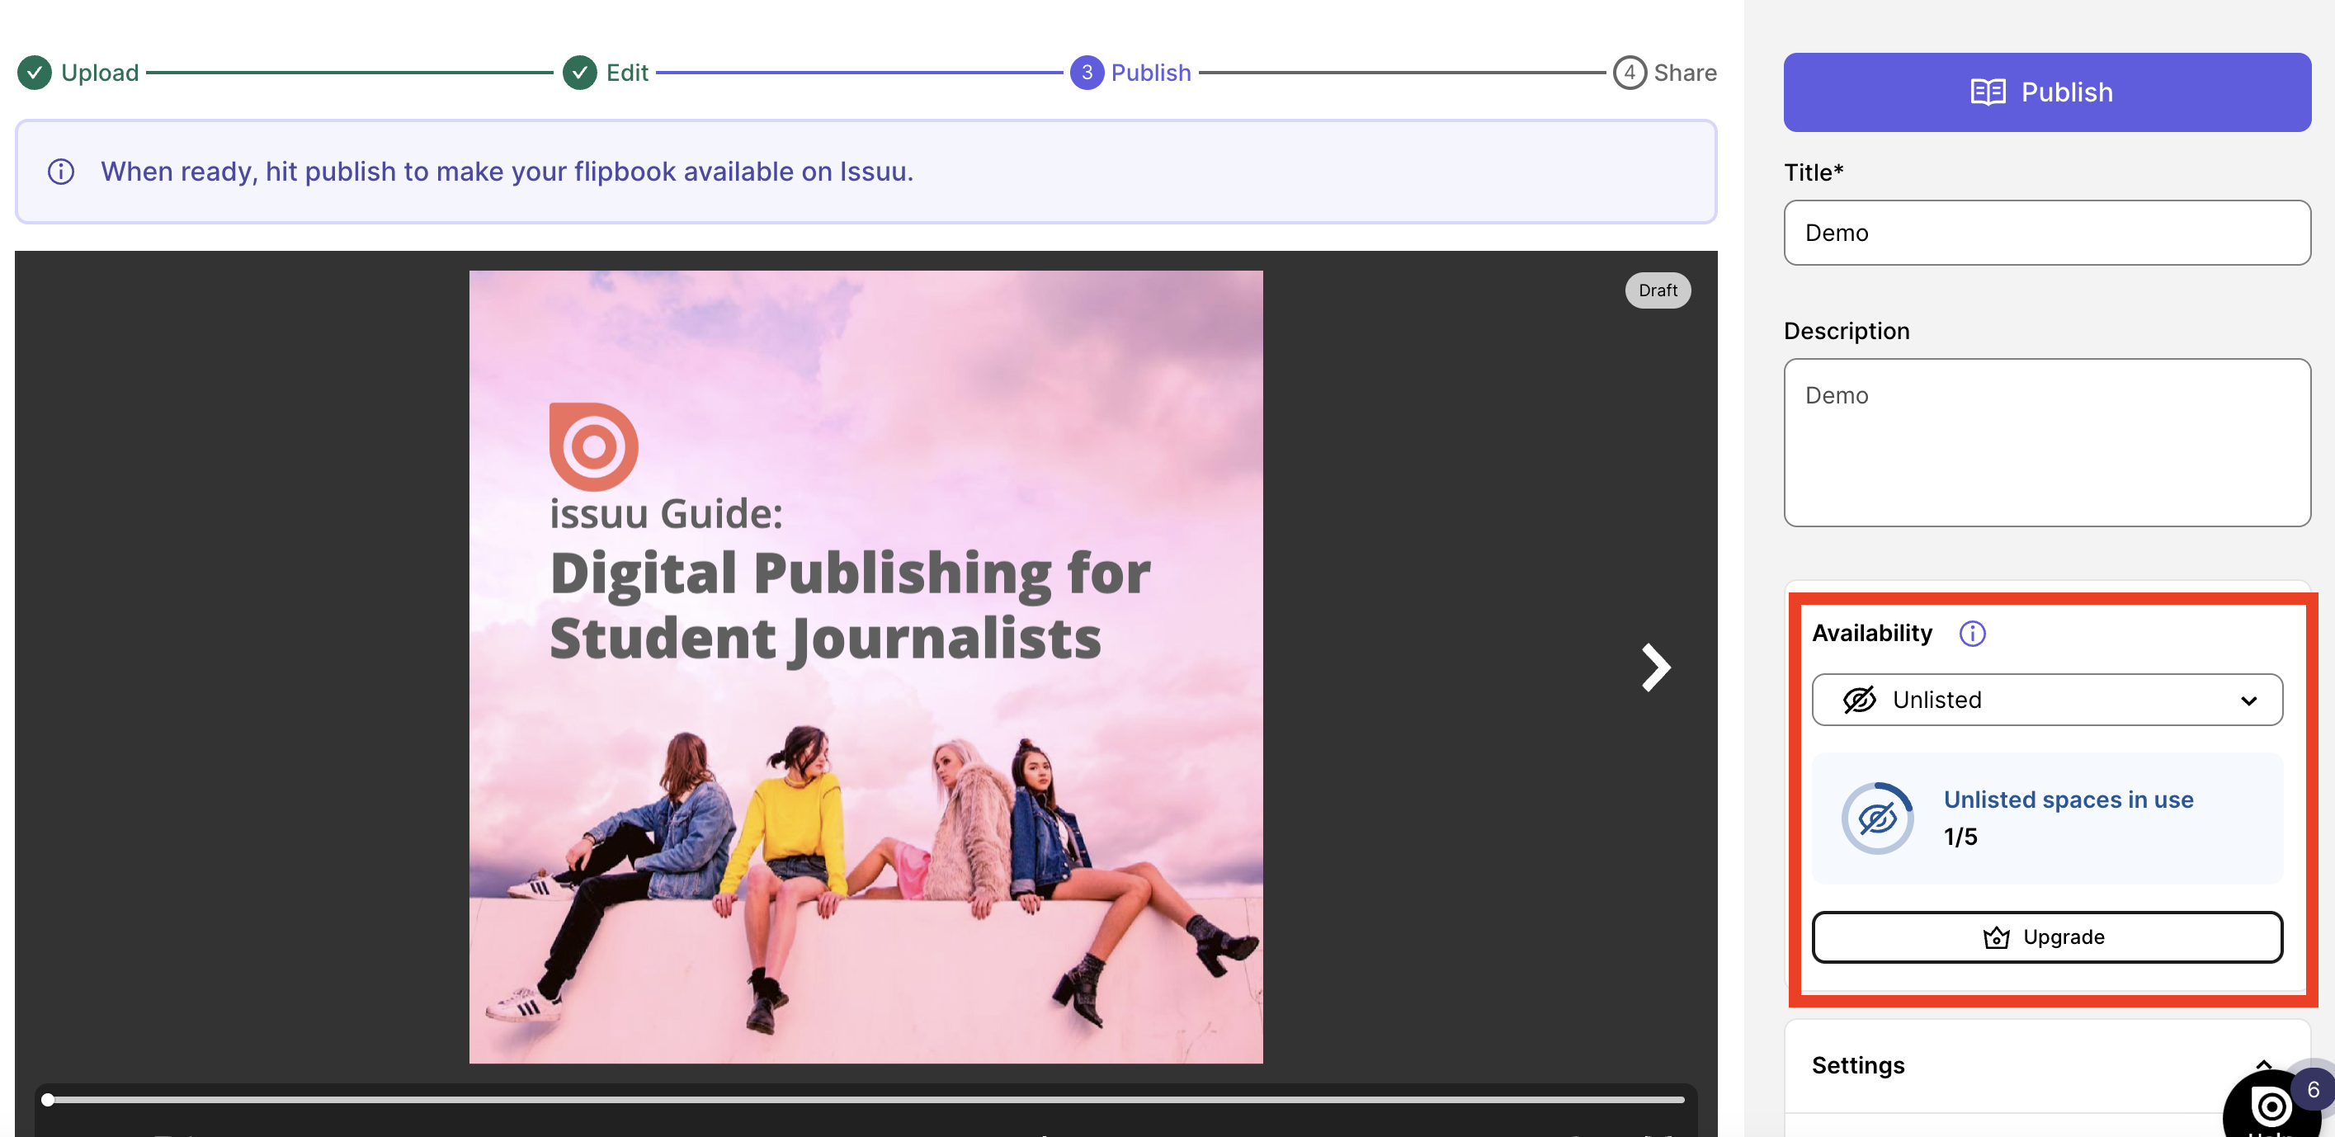This screenshot has width=2335, height=1137.
Task: Click the info icon in publish notice banner
Action: (x=61, y=172)
